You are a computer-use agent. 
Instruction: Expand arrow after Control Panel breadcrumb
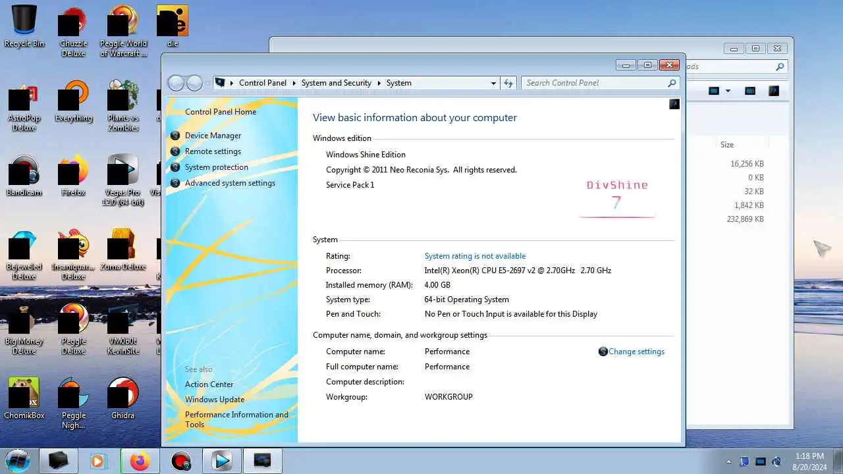click(294, 83)
